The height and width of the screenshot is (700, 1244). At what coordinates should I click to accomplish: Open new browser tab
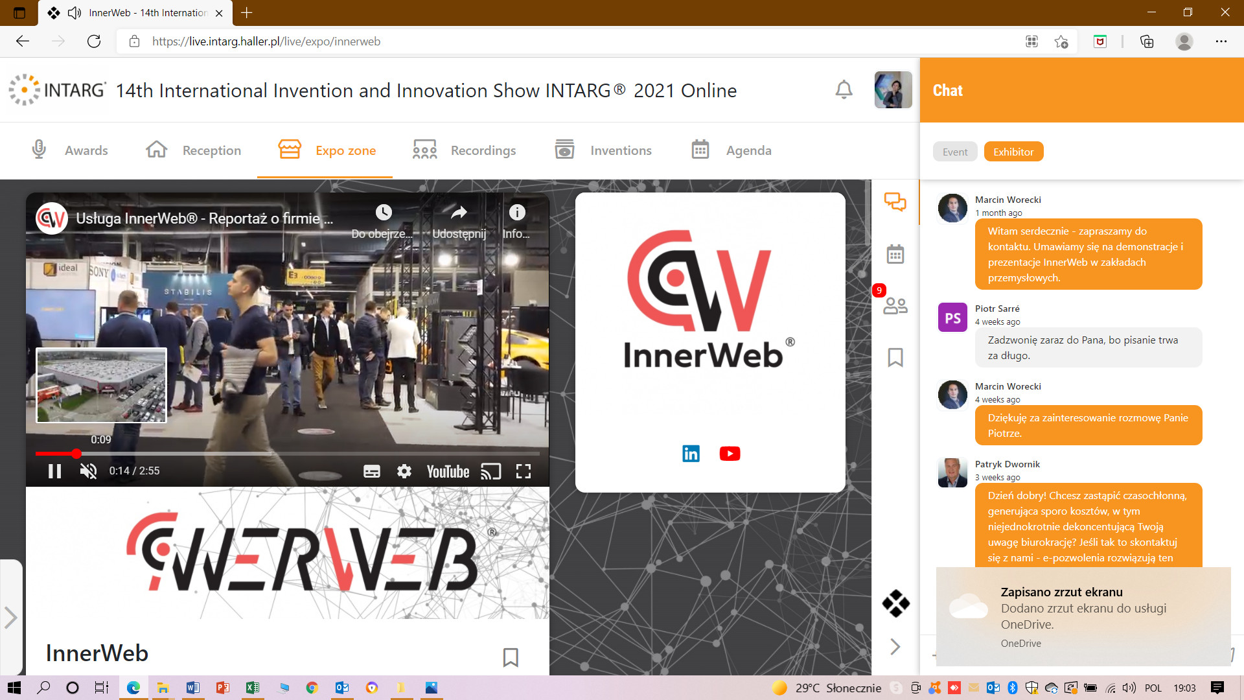point(247,12)
